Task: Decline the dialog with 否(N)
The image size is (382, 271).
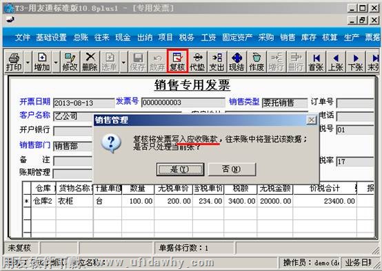Action: [x=232, y=169]
